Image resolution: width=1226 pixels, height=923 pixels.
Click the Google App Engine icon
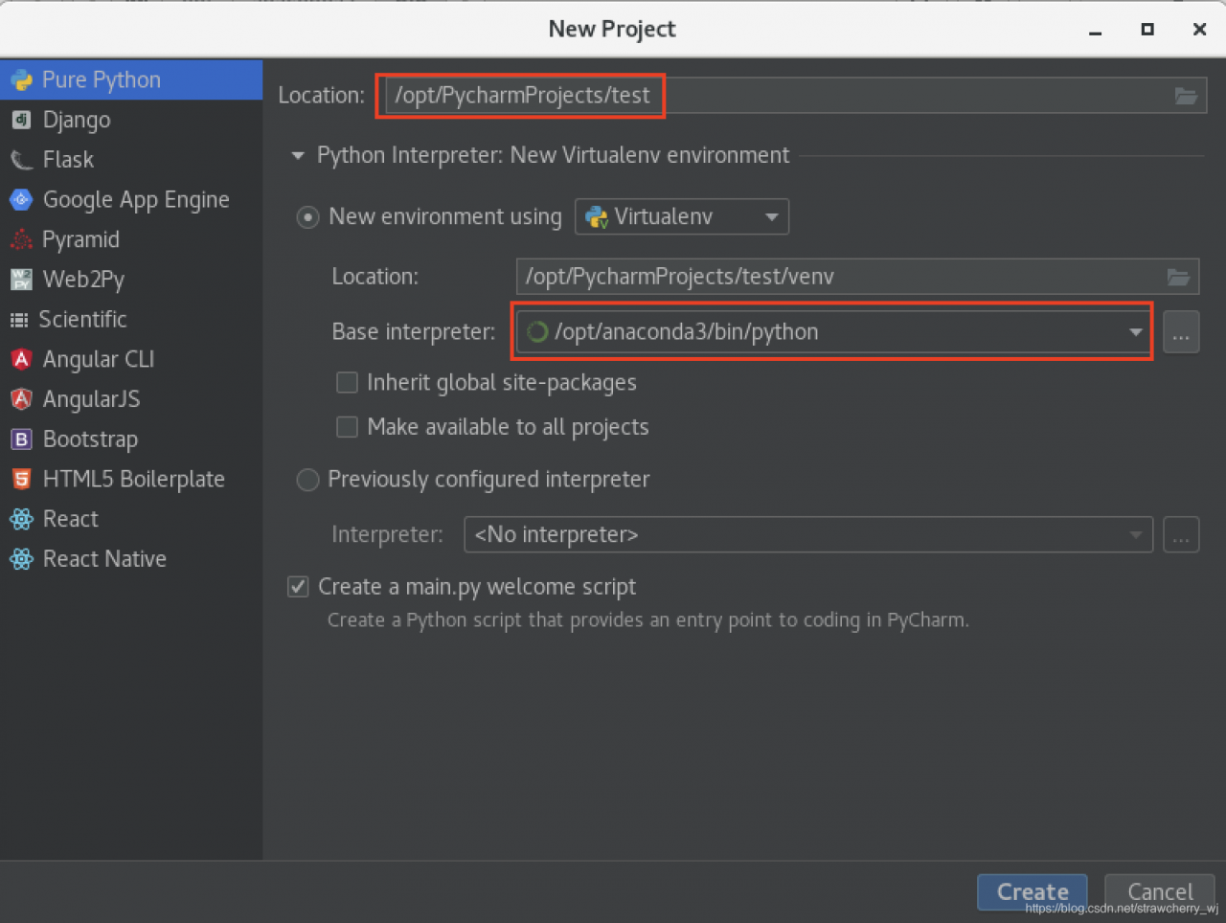(21, 199)
